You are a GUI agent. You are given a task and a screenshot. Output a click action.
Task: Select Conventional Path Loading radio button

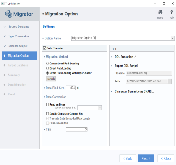(47, 63)
